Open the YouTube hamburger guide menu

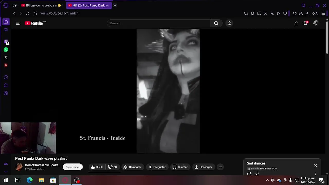click(18, 23)
